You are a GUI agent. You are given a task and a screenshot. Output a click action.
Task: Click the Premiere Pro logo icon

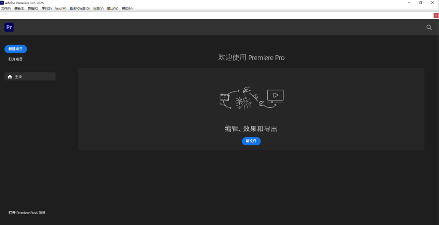point(9,27)
